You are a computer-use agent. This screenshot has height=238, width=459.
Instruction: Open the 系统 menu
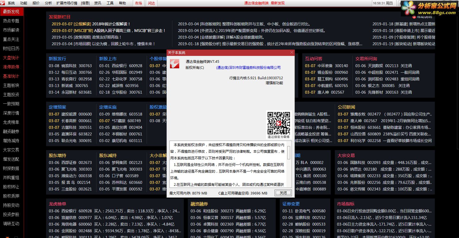coord(11,3)
